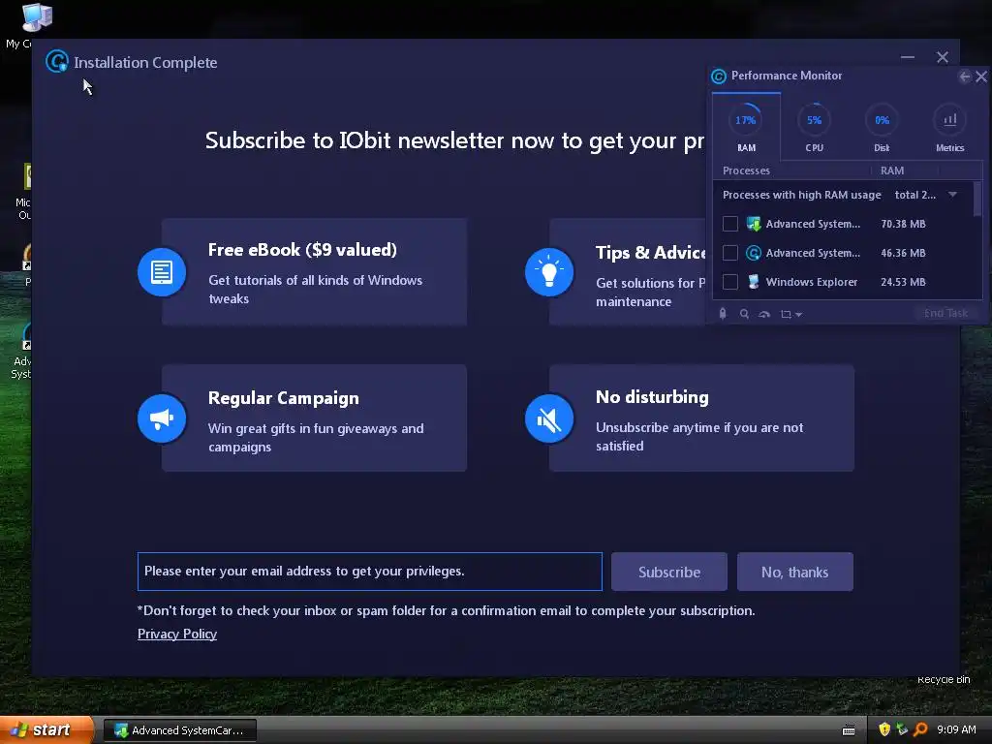This screenshot has width=992, height=744.
Task: Click the Advanced SystemCare icon at 46.36 MB
Action: pos(754,253)
